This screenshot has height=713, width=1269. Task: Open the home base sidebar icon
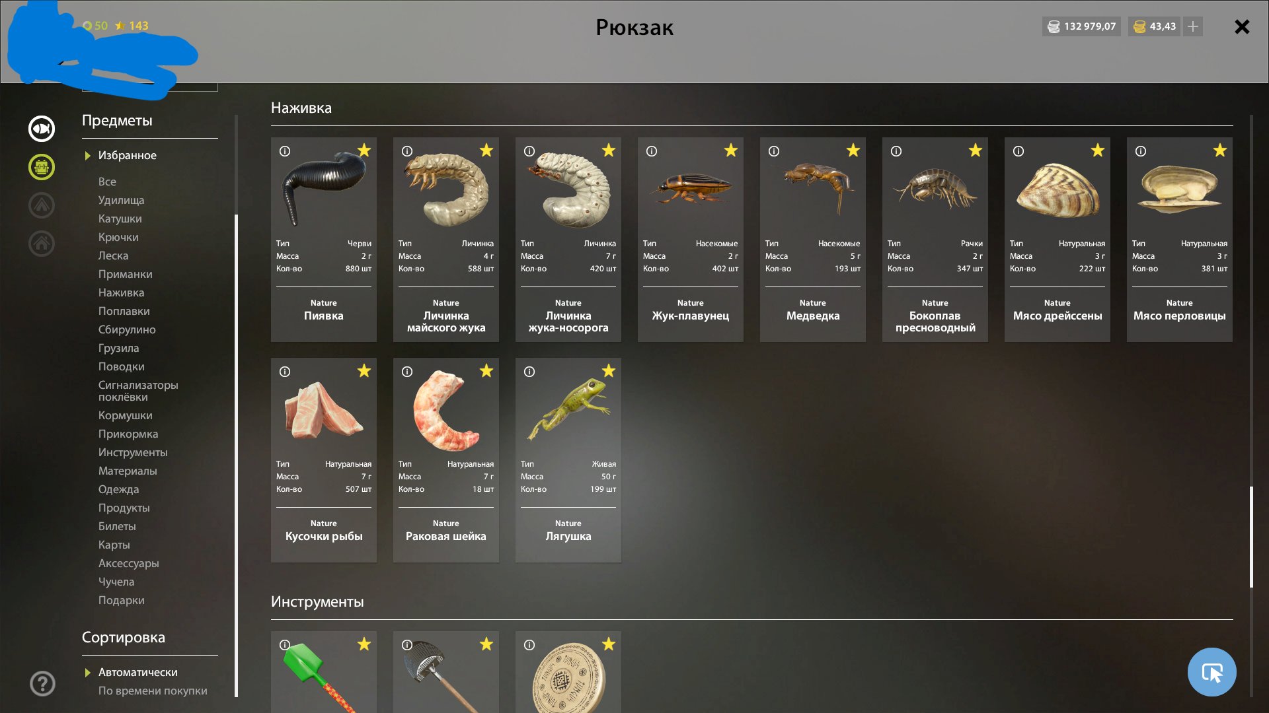pyautogui.click(x=42, y=244)
